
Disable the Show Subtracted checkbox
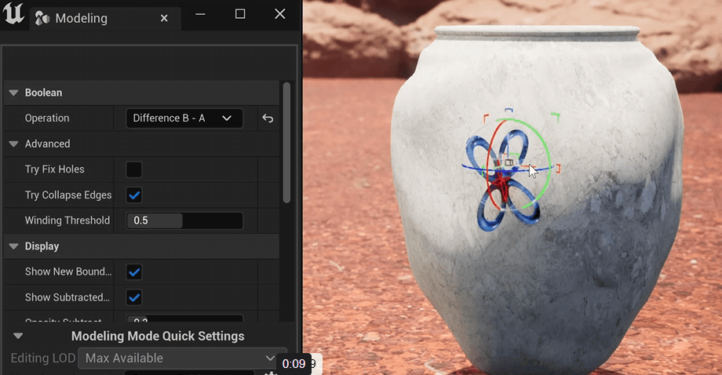point(134,297)
